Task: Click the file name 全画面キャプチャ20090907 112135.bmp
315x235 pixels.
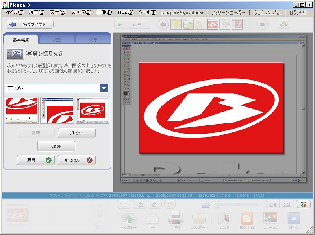Action: point(116,195)
